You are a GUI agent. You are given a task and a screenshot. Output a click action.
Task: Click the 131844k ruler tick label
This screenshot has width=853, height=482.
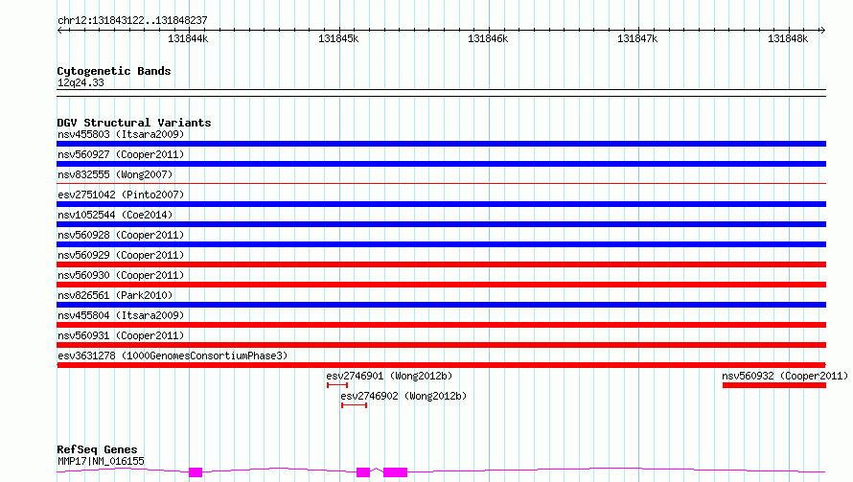pyautogui.click(x=188, y=38)
